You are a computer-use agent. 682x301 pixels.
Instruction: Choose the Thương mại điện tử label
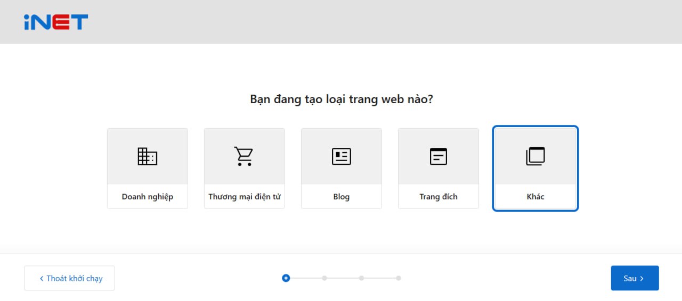[245, 197]
